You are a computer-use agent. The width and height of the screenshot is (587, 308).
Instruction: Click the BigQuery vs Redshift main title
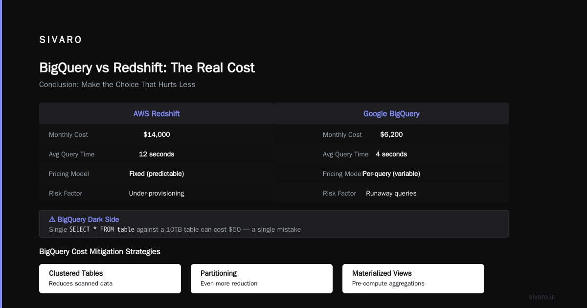tap(147, 67)
